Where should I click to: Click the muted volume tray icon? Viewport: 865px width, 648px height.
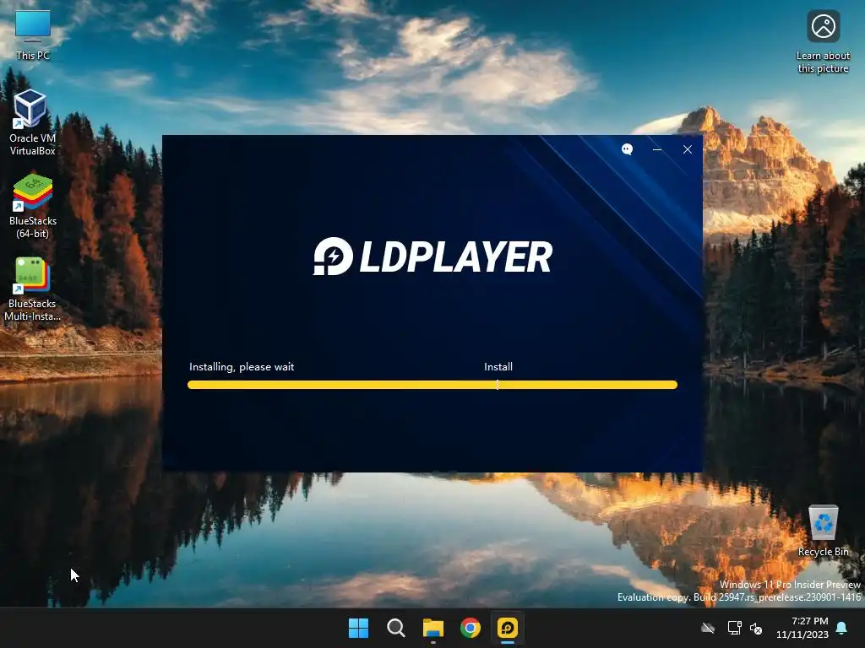coord(756,628)
